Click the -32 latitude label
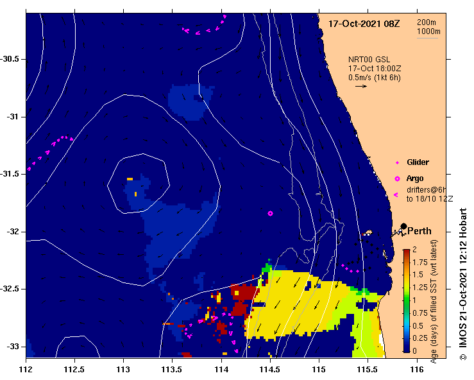Screen dimensions: 474x380 point(12,232)
